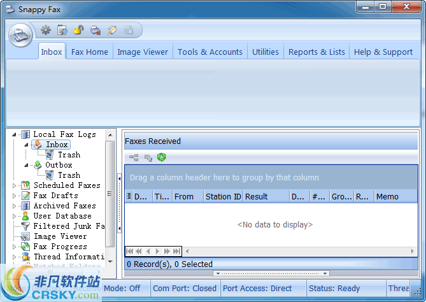
Task: Click the Archived Faxes icon
Action: [25, 206]
